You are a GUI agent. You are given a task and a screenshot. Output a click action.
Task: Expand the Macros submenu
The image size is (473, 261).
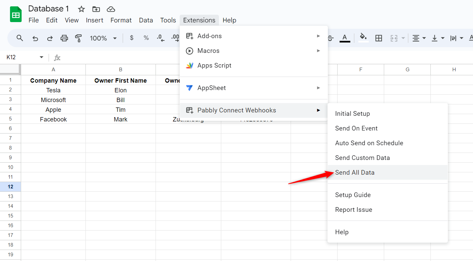[x=254, y=51]
